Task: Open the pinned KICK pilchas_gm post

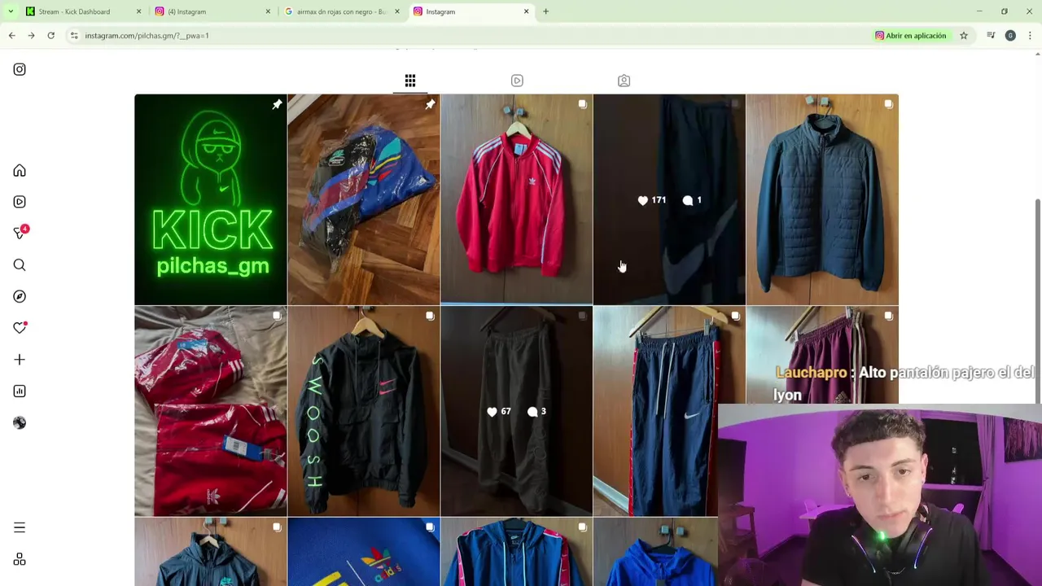Action: [x=211, y=199]
